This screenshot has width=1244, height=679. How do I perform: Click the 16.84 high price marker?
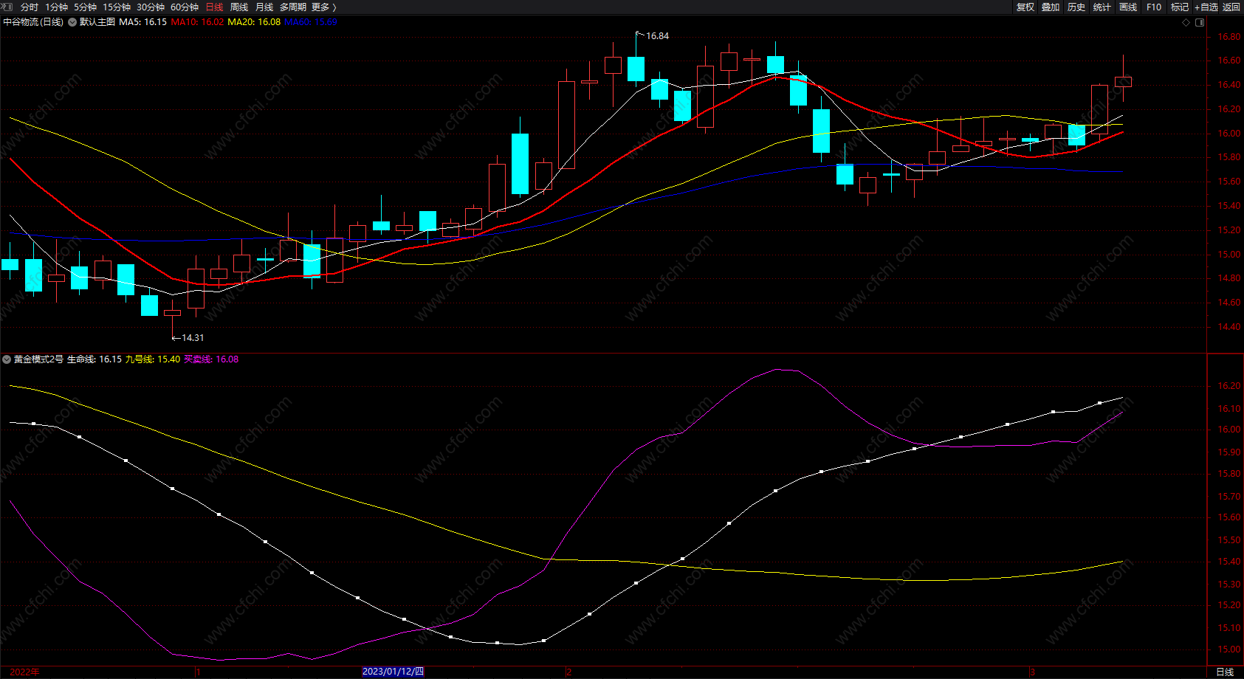(656, 36)
